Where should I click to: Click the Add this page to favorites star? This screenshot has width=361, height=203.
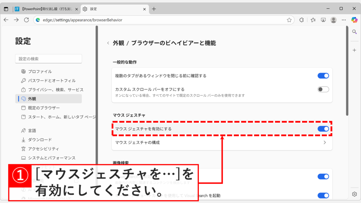click(x=290, y=20)
